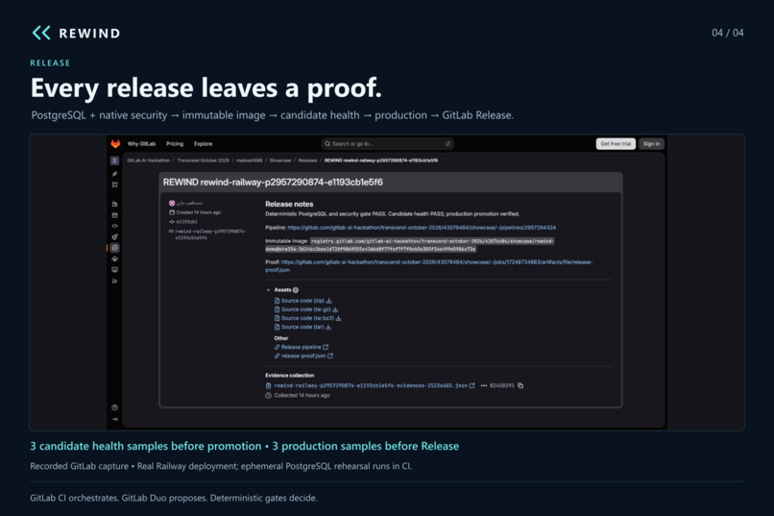Open the Monitor screen icon in sidebar
Image resolution: width=774 pixels, height=516 pixels.
tap(114, 270)
